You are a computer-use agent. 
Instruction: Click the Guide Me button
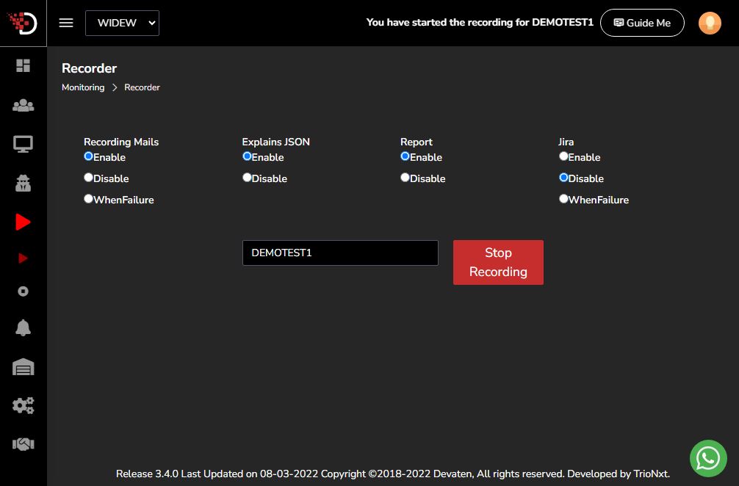642,23
